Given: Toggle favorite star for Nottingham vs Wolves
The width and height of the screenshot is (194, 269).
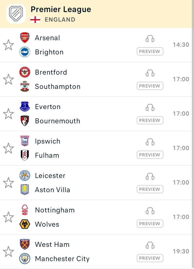Looking at the screenshot, I should click(8, 217).
